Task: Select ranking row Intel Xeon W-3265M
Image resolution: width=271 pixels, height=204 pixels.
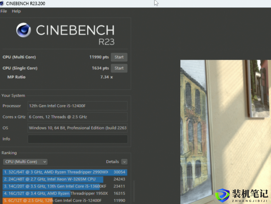Action: tap(65, 179)
